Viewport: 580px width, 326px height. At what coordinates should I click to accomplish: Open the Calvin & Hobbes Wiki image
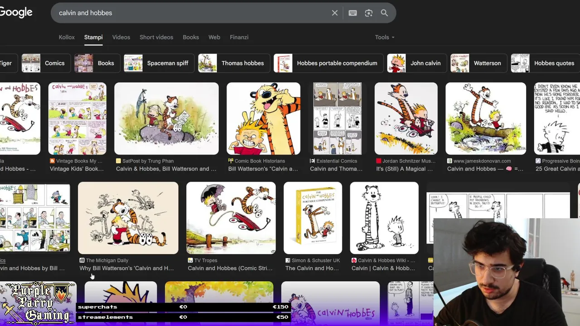(x=384, y=218)
